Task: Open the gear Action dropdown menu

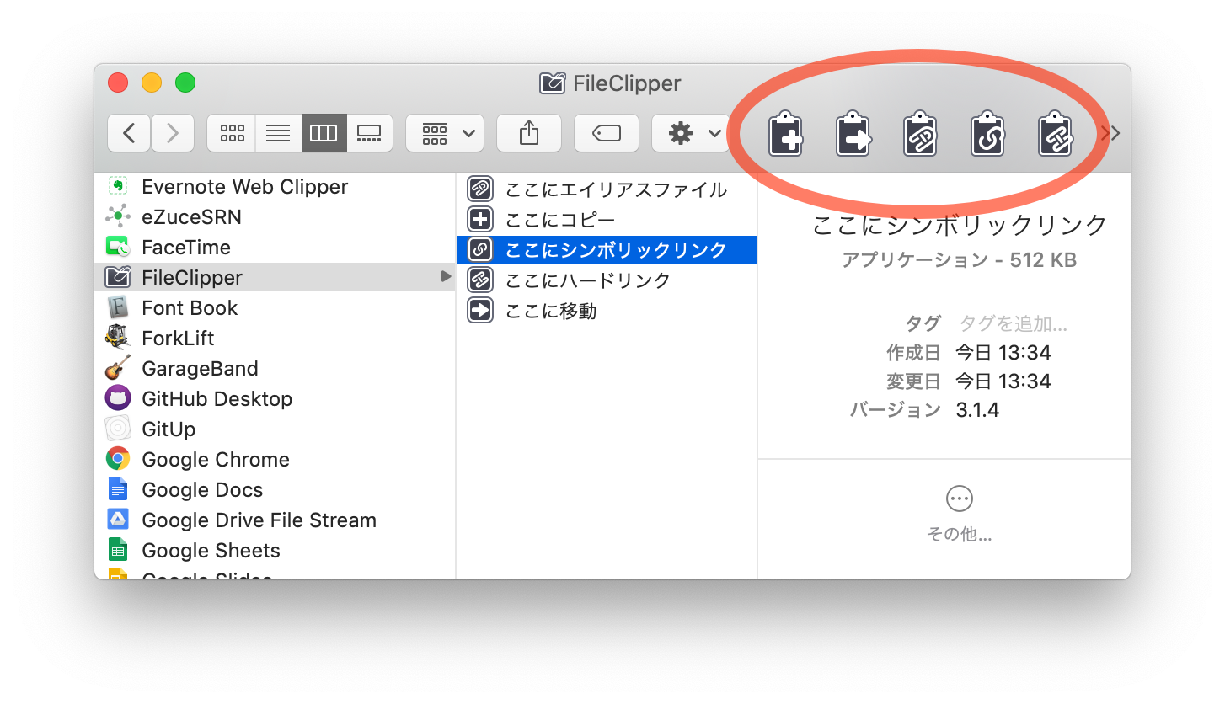Action: [x=690, y=133]
